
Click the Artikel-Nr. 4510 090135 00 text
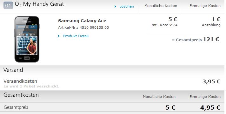pyautogui.click(x=83, y=27)
